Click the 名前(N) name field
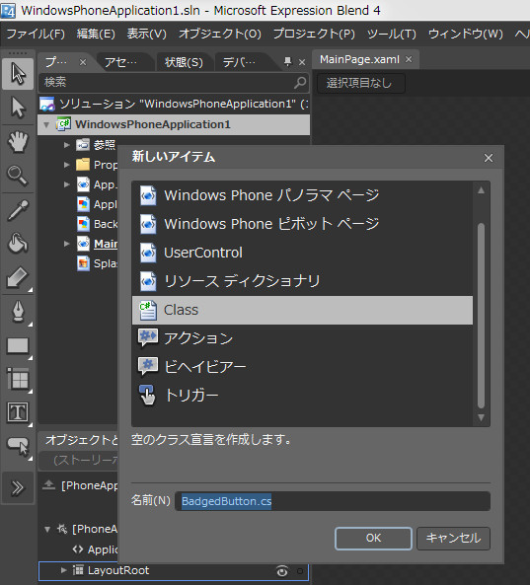The image size is (530, 585). click(x=333, y=501)
